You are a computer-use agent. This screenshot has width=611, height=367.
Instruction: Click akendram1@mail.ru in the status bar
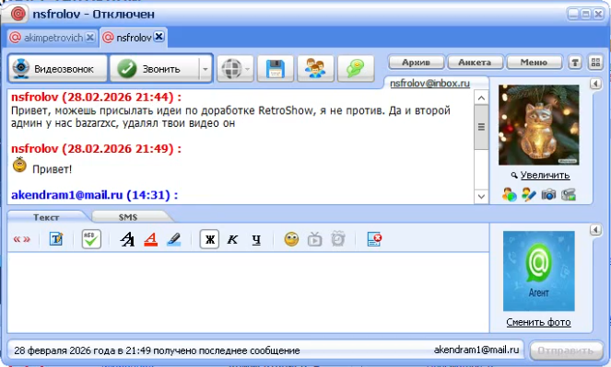click(x=476, y=350)
